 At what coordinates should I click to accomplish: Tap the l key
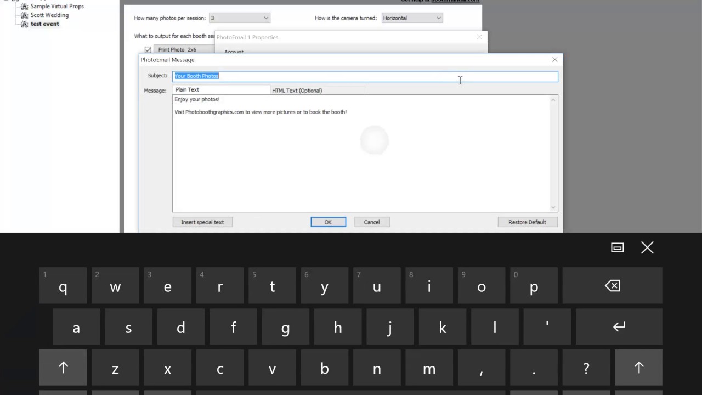click(495, 327)
